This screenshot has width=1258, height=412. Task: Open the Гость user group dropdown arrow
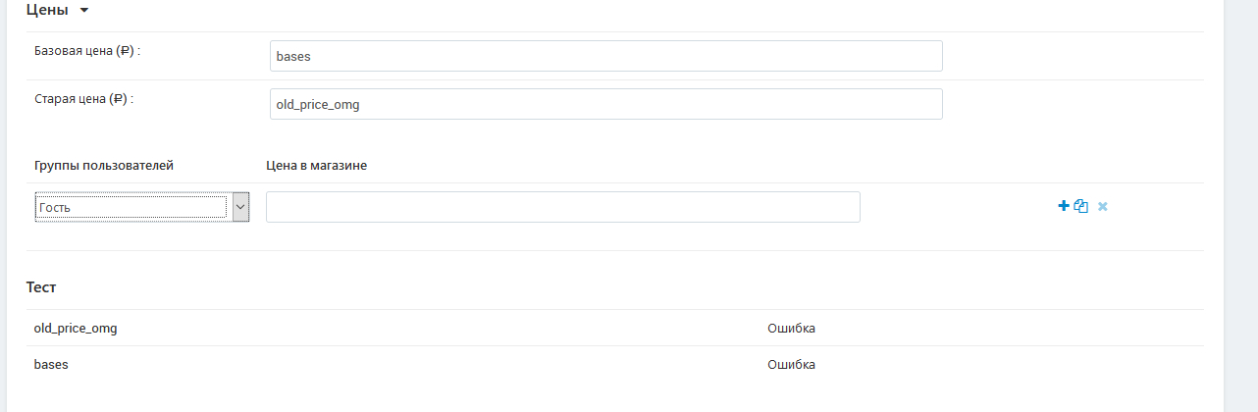[240, 207]
